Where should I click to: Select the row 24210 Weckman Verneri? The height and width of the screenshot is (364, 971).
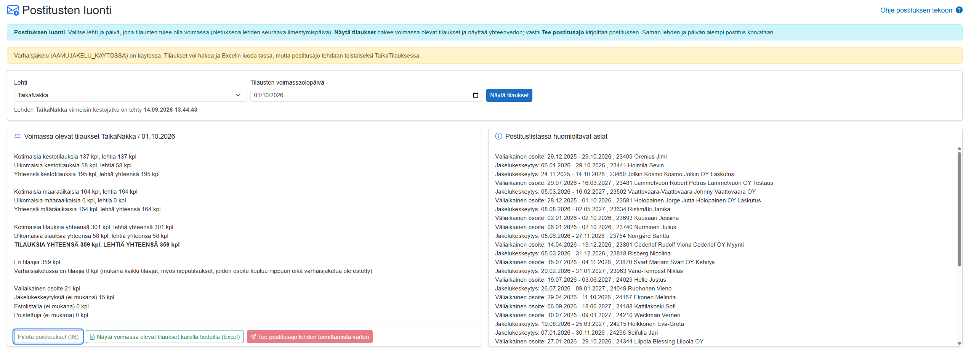(588, 315)
